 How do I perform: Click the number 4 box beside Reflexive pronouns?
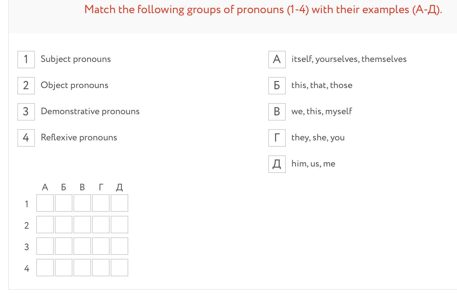pyautogui.click(x=26, y=138)
